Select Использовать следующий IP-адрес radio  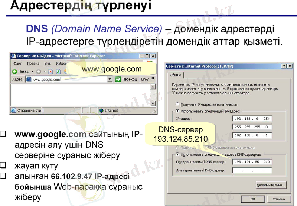point(177,111)
